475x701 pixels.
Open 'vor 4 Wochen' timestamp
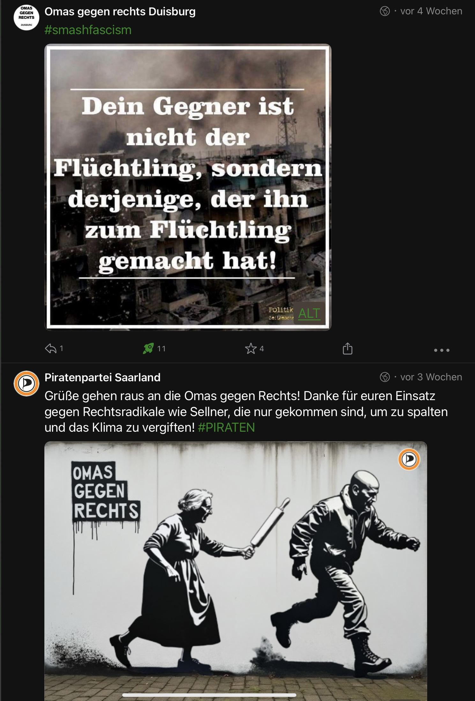click(x=431, y=11)
